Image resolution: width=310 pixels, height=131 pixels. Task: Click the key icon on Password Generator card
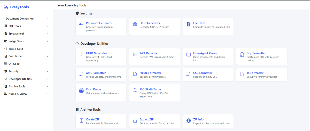[x=81, y=24]
